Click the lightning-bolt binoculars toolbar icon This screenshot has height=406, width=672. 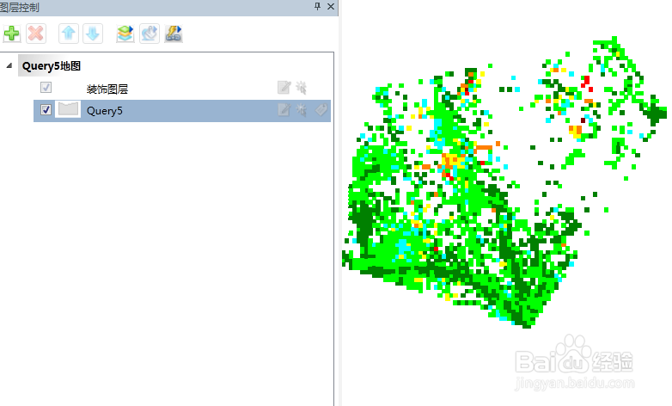174,34
